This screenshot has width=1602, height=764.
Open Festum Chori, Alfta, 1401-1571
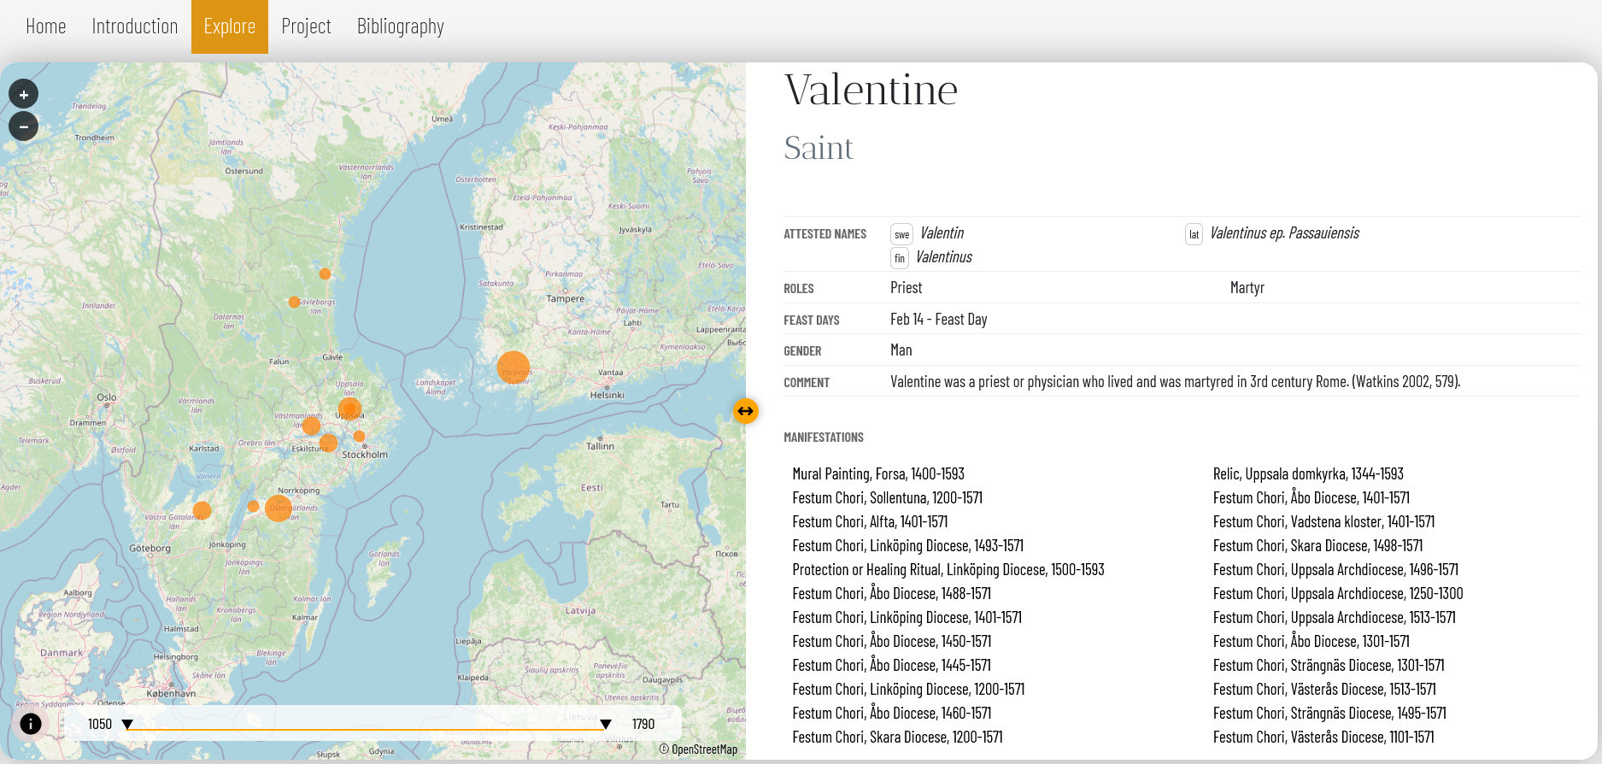pos(870,522)
